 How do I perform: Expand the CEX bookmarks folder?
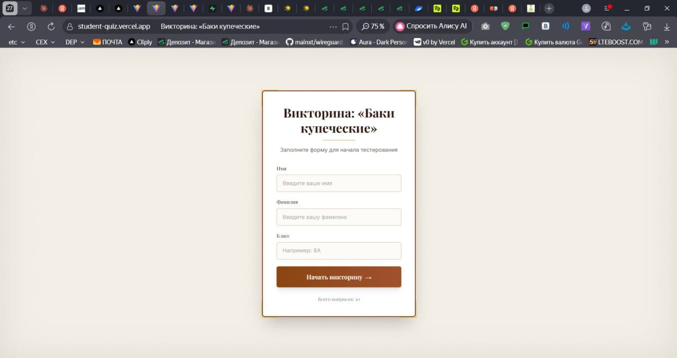44,42
